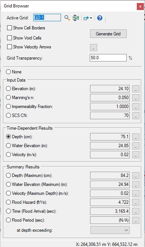Image resolution: width=145 pixels, height=247 pixels.
Task: Click the ellipsis button beside Velocity Arrows
Action: click(x=93, y=47)
